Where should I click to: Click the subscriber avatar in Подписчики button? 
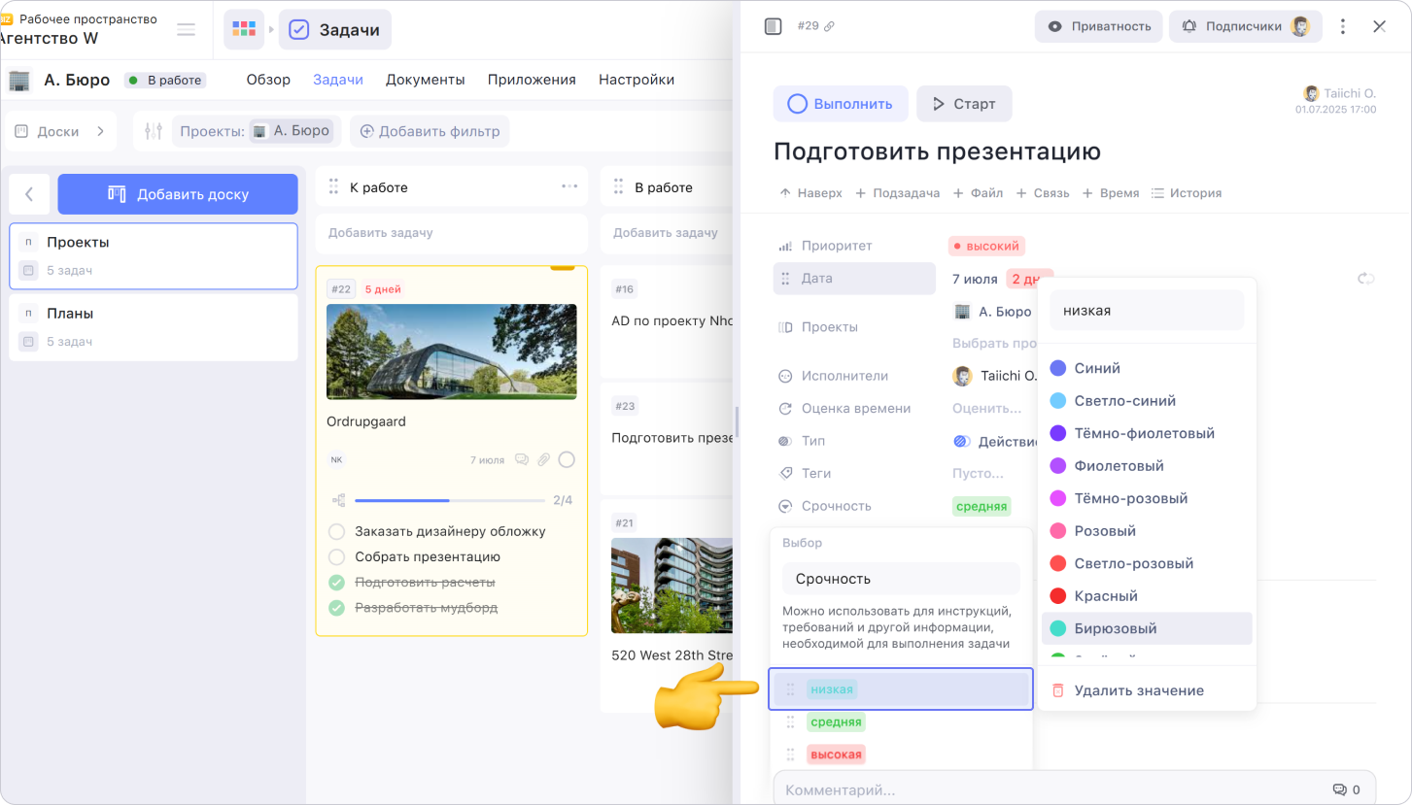click(x=1300, y=26)
